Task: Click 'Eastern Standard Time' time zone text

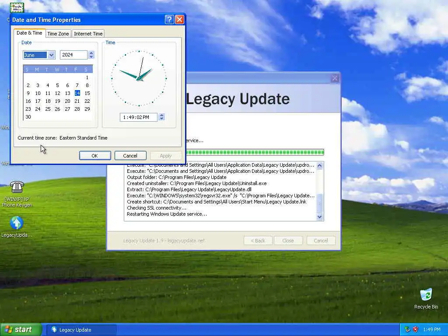Action: point(84,138)
